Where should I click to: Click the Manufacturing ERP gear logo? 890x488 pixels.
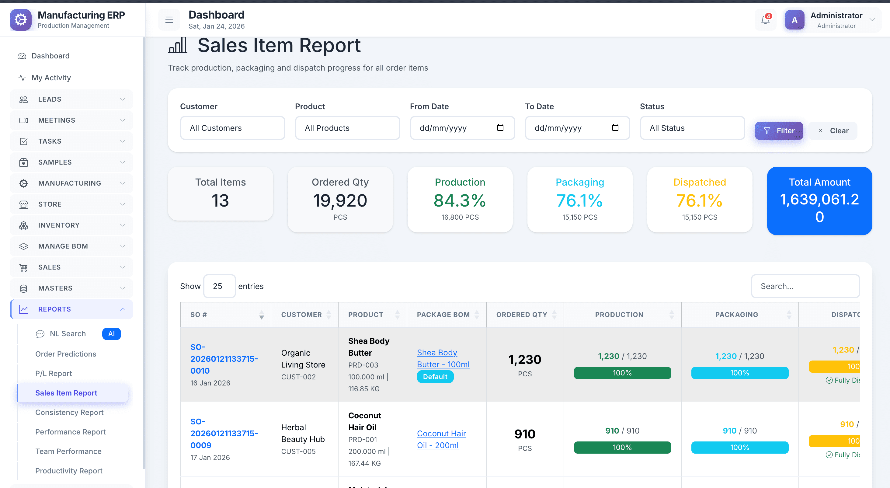tap(20, 20)
